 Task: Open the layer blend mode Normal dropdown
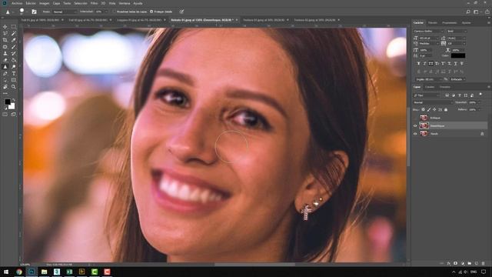tap(433, 102)
